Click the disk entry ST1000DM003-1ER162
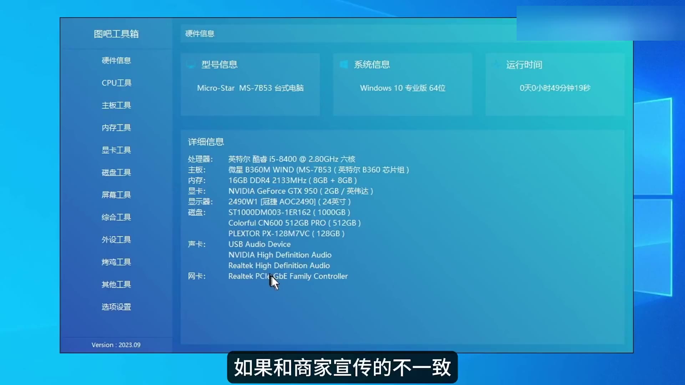 (289, 212)
